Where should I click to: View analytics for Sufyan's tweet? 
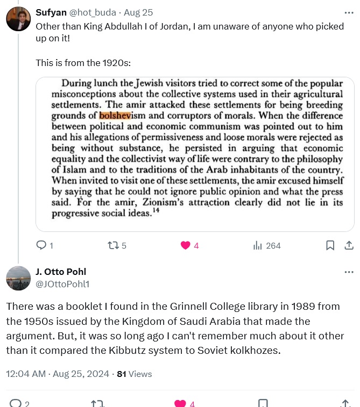(x=258, y=245)
